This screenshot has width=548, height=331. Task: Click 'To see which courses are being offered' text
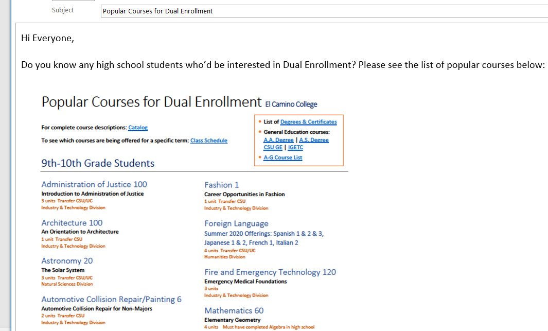pos(115,141)
